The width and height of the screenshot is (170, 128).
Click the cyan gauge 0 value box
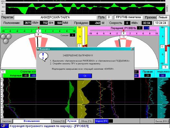coord(162,47)
